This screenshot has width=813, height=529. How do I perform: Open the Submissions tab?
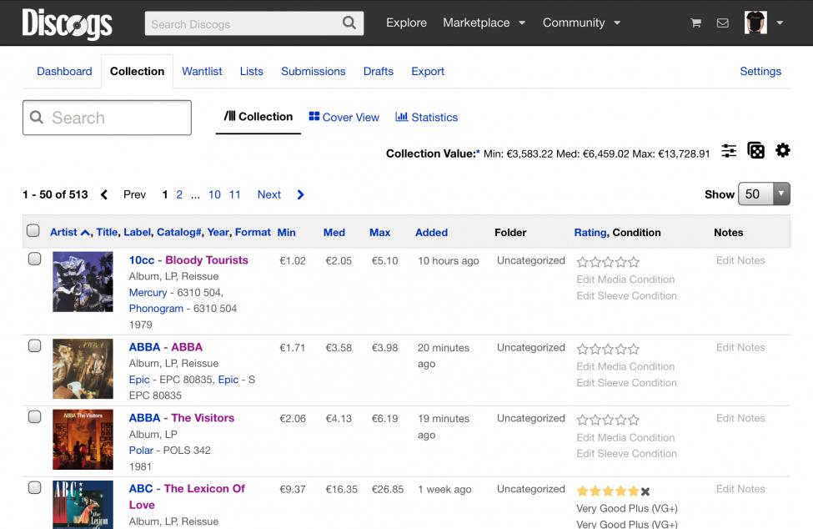pos(314,72)
